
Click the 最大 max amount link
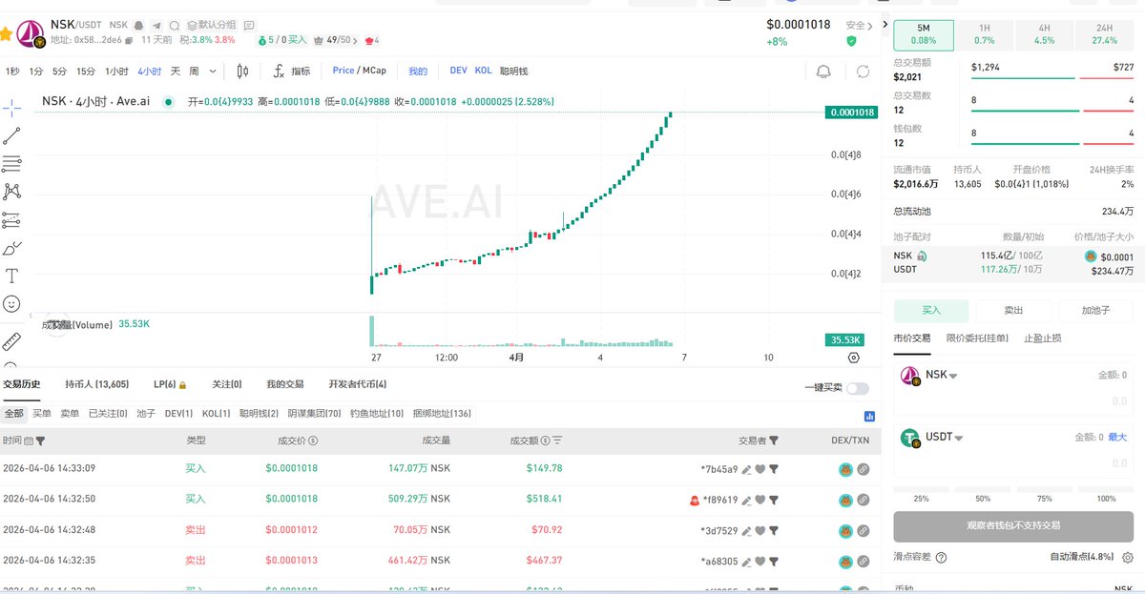tap(1117, 437)
